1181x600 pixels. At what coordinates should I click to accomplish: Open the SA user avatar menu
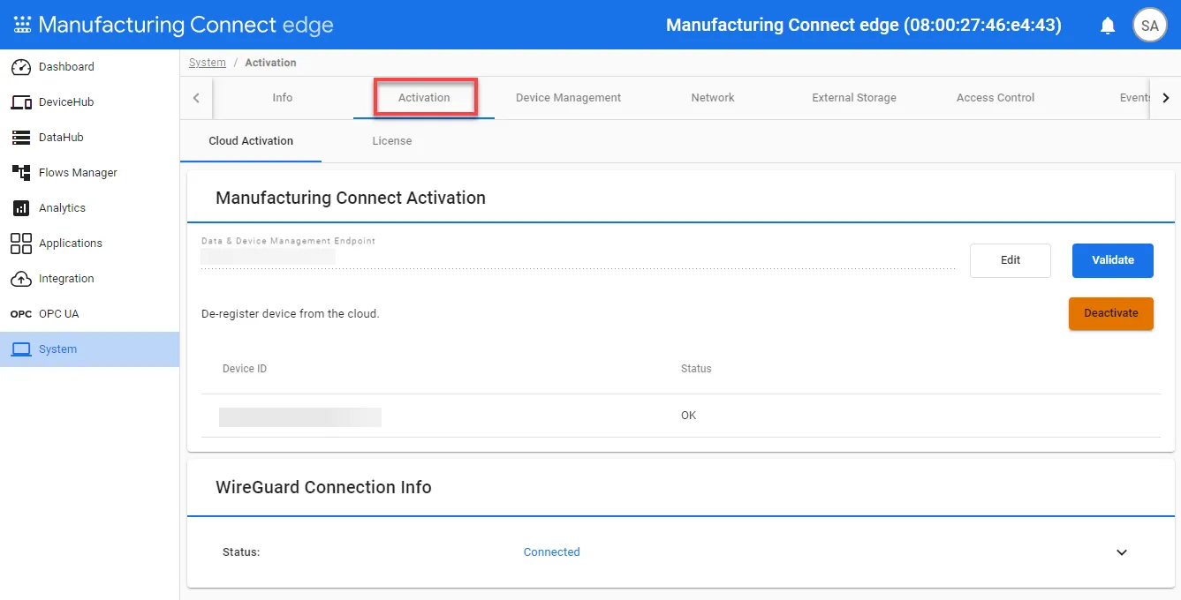click(1149, 26)
